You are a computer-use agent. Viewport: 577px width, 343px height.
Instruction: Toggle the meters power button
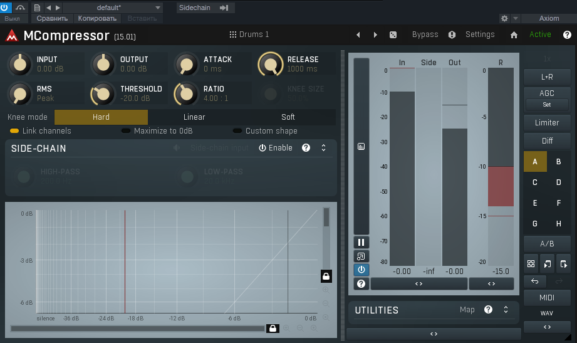361,270
